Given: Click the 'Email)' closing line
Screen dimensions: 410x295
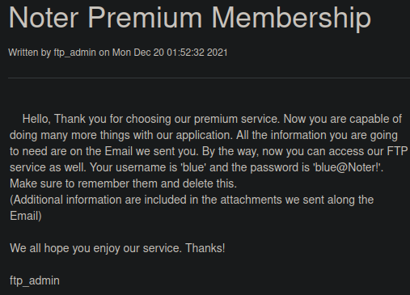Looking at the screenshot, I should pyautogui.click(x=26, y=216).
